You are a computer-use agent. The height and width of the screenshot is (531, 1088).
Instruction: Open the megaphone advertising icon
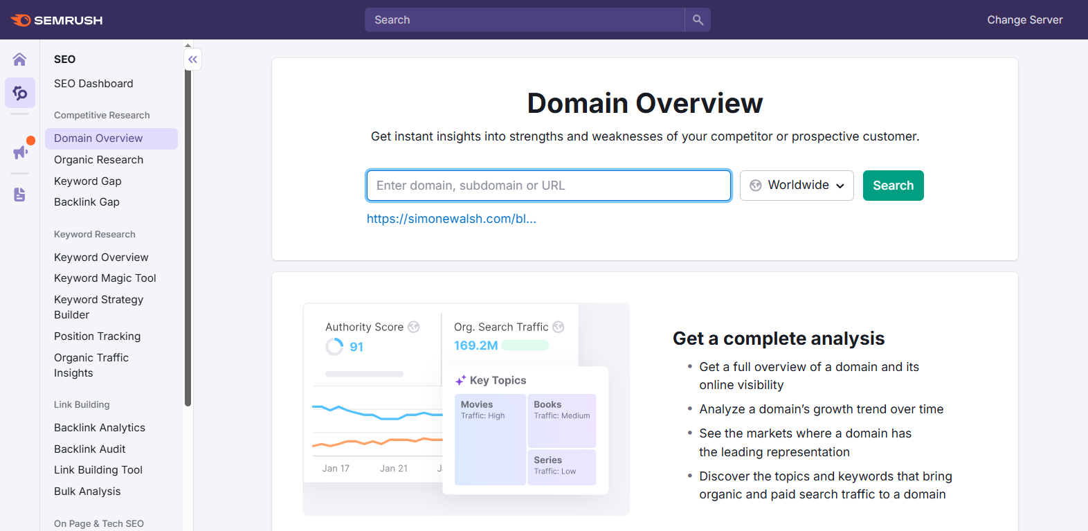[x=20, y=152]
